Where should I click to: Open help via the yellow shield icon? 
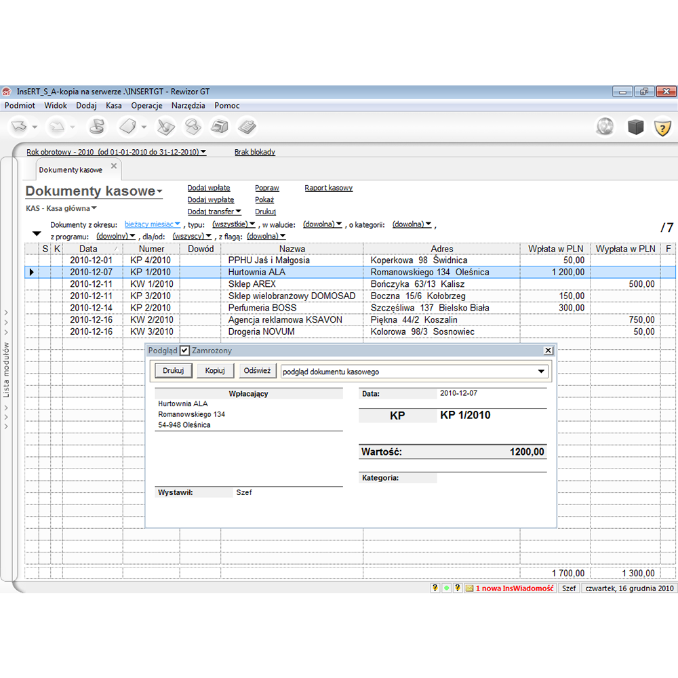point(662,127)
